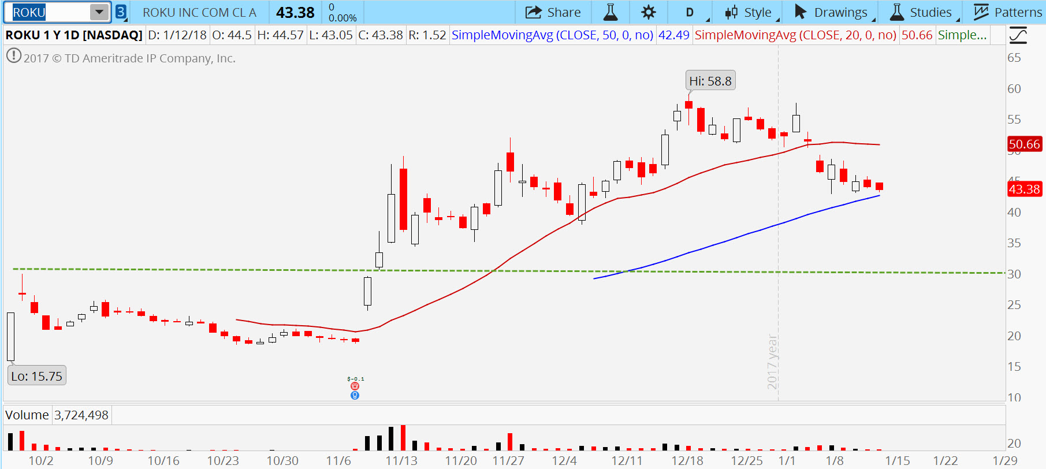Click the H: 44.57 high value
Screen dimensions: 1046x469
point(280,35)
